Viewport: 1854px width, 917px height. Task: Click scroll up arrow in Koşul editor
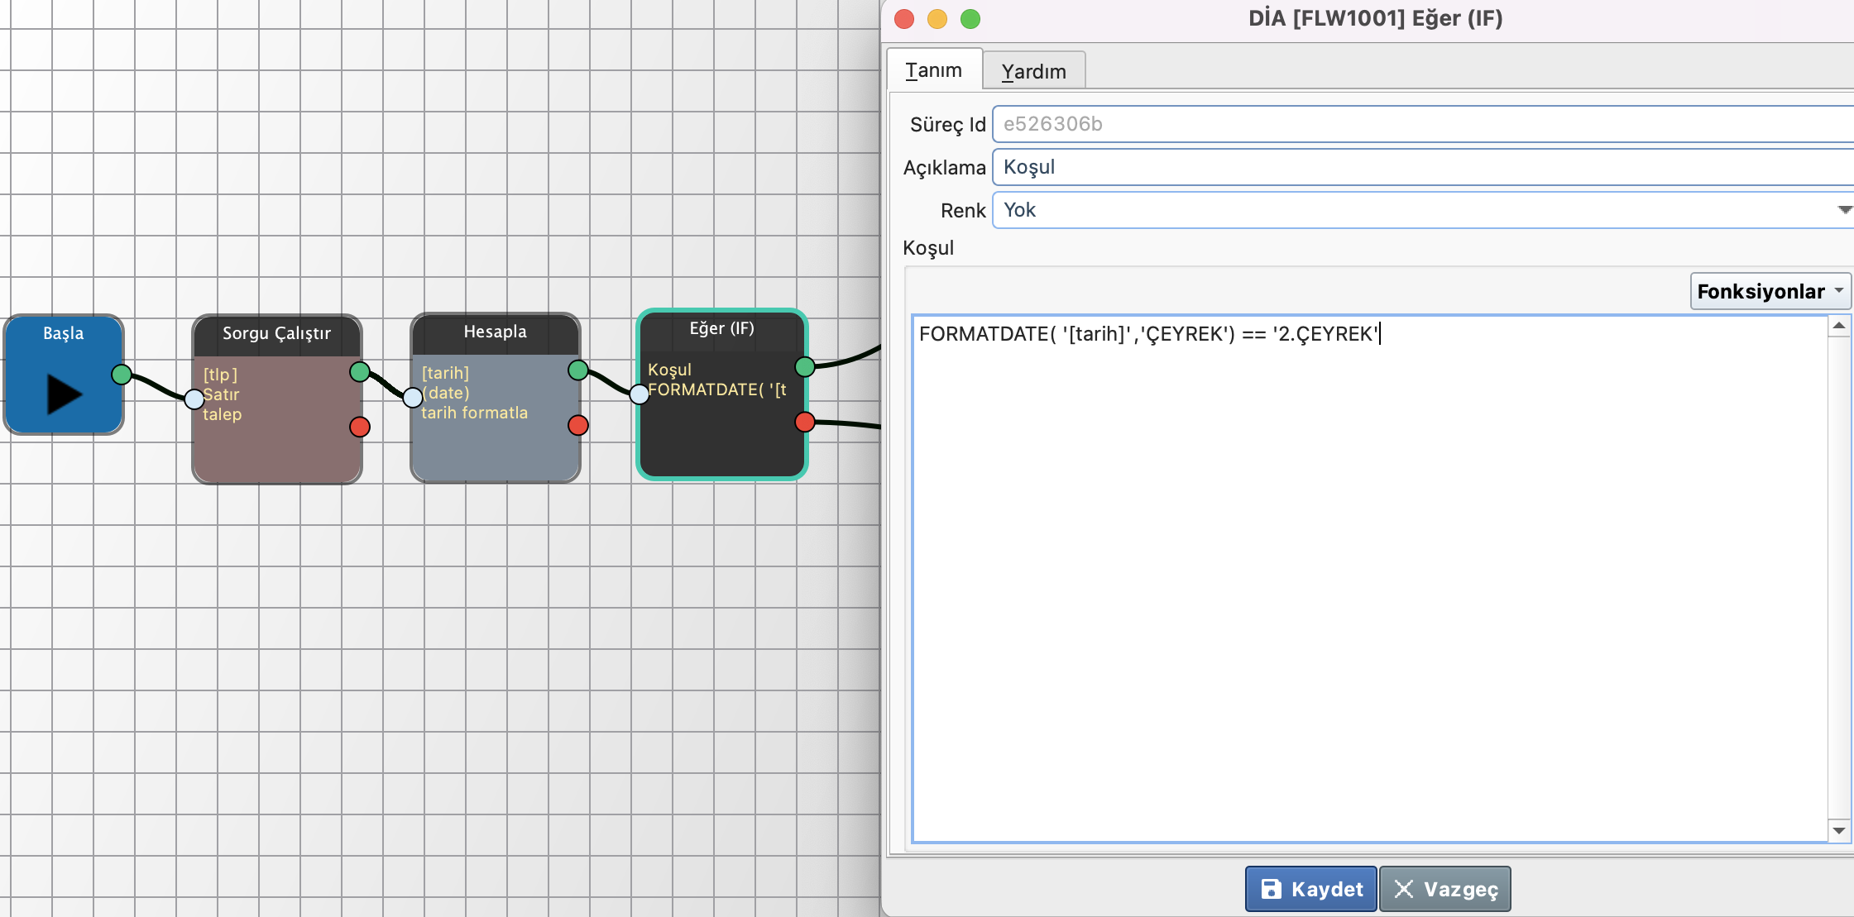[1838, 326]
